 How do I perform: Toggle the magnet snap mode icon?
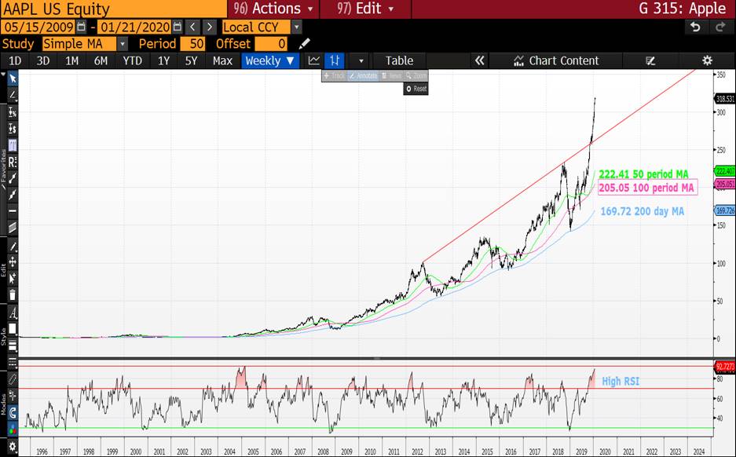[x=13, y=412]
